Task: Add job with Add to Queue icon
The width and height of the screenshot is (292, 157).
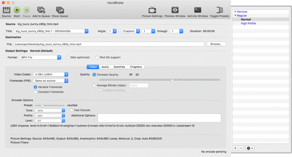Action: click(x=41, y=10)
